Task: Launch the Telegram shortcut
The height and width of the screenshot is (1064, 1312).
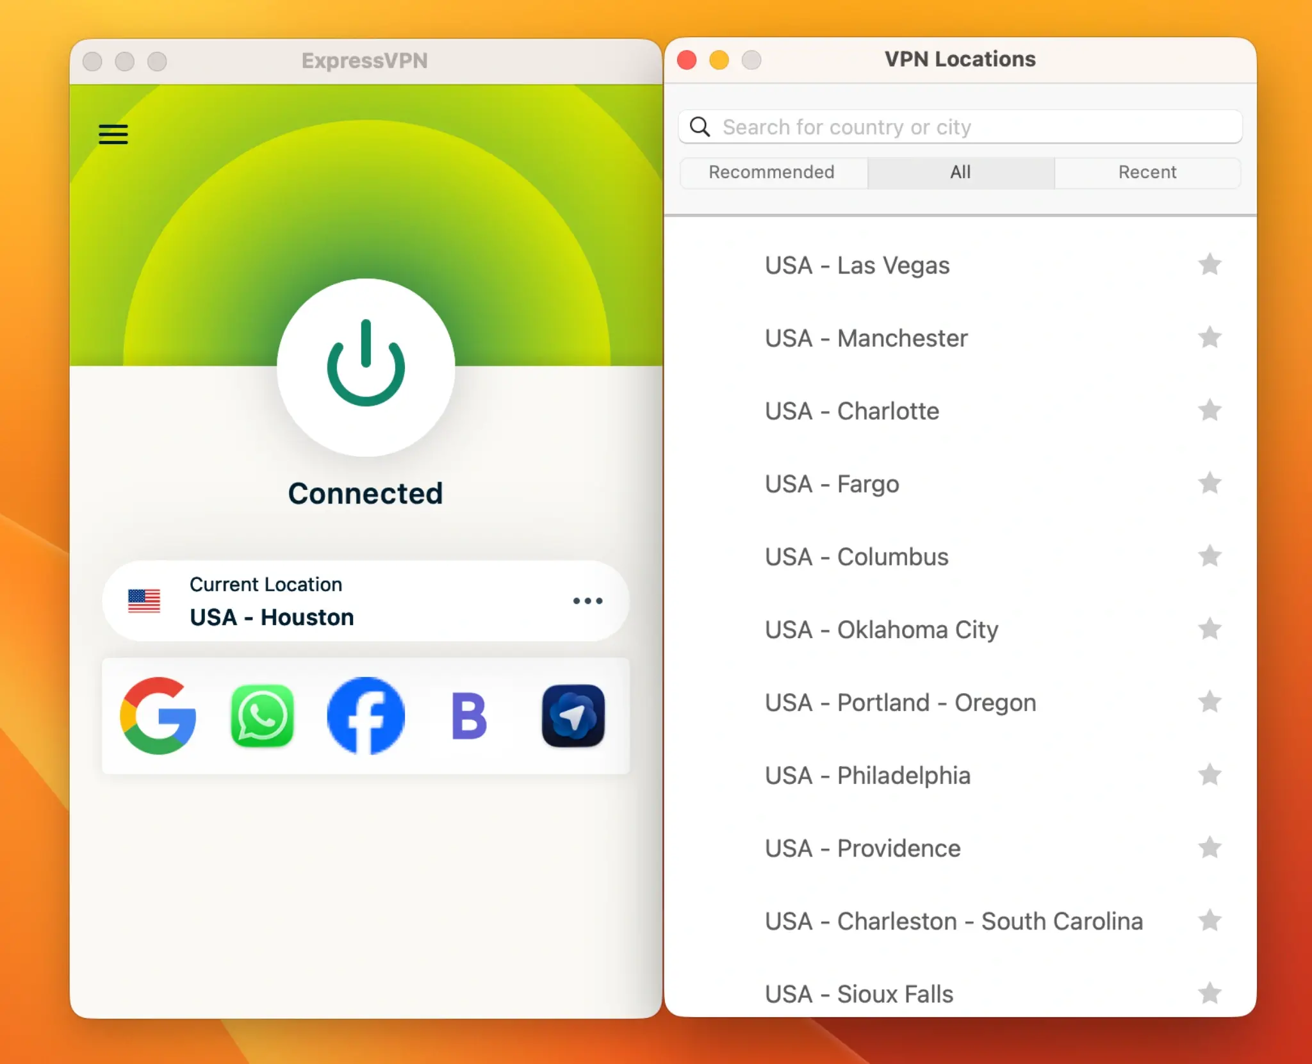Action: click(572, 716)
